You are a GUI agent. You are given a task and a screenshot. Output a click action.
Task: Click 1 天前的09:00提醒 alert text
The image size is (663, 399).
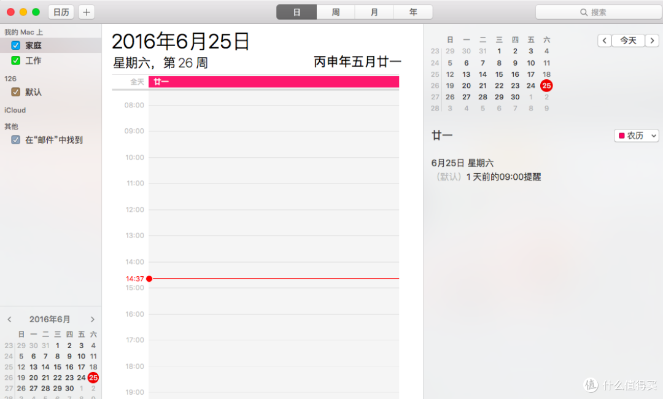[x=503, y=177]
